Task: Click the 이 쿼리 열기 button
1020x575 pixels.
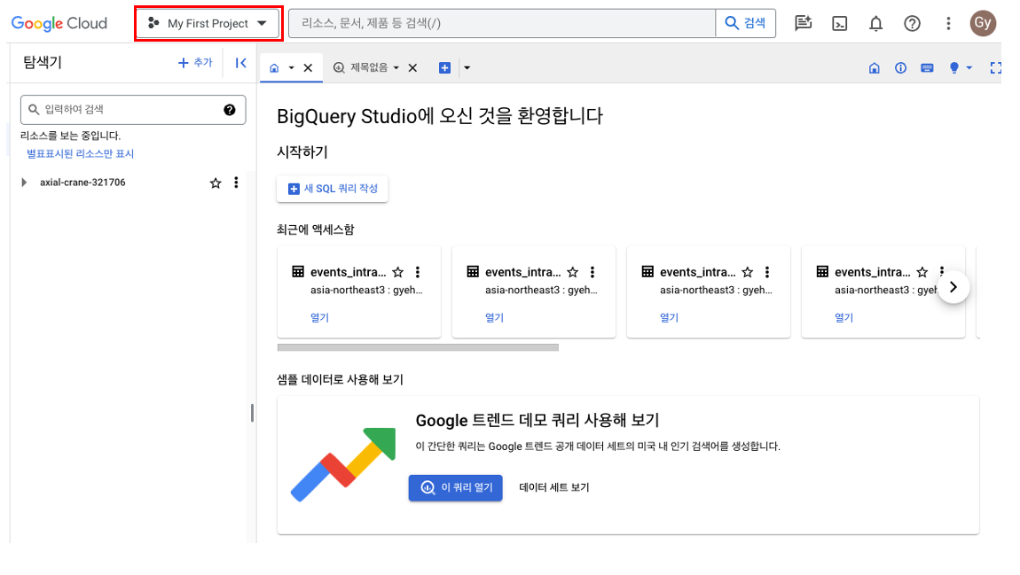Action: click(x=455, y=487)
